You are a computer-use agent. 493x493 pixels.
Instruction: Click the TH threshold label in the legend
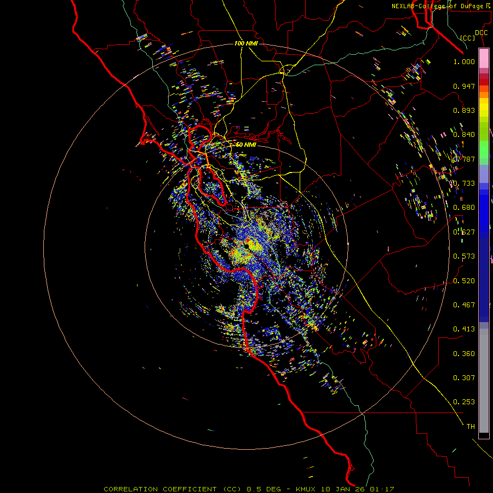[x=471, y=427]
